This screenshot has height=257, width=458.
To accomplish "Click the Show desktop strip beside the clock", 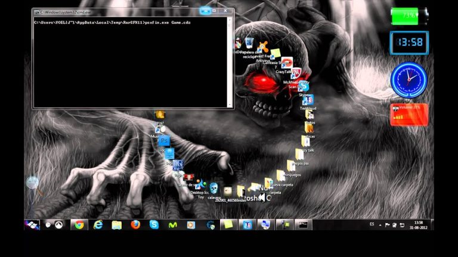I will pyautogui.click(x=432, y=225).
